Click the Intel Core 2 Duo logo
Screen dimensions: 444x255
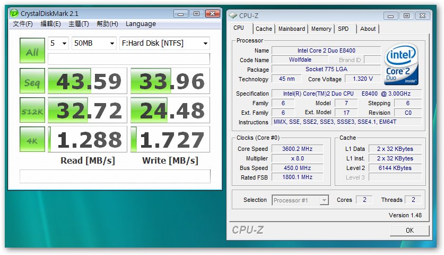(x=401, y=64)
